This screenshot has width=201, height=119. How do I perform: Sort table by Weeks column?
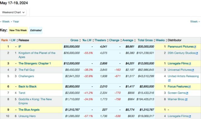point(162,40)
